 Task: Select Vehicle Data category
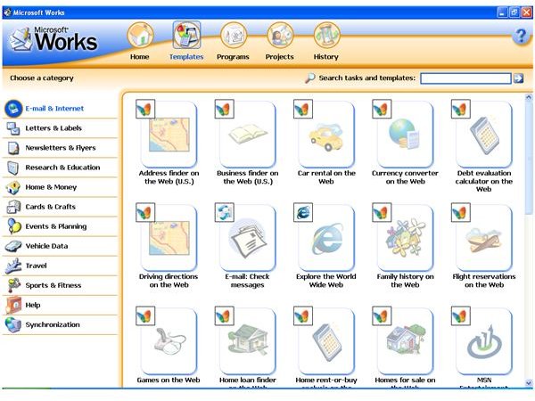click(60, 246)
